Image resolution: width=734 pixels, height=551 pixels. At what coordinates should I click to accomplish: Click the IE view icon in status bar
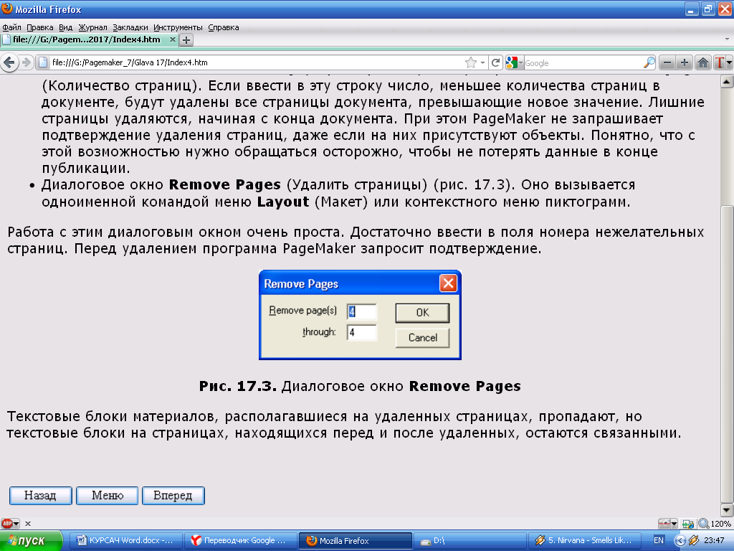click(x=687, y=524)
